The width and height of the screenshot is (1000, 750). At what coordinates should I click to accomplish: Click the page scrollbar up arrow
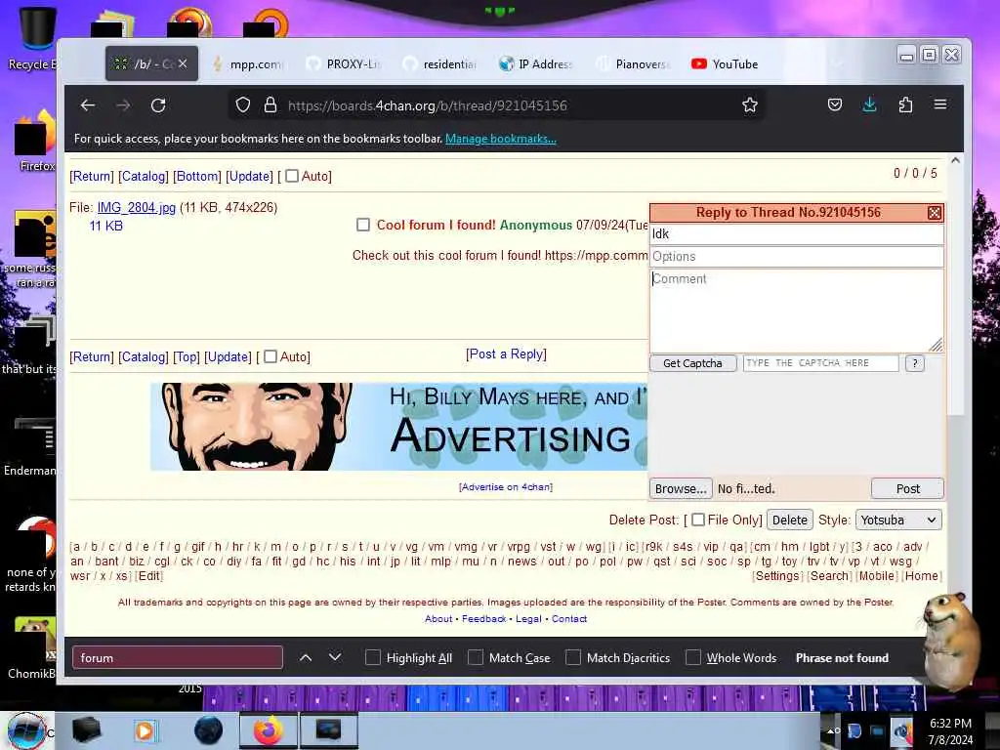[955, 161]
